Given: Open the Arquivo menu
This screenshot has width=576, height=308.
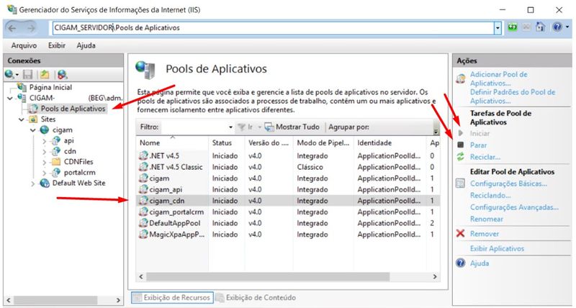Looking at the screenshot, I should click(x=24, y=45).
